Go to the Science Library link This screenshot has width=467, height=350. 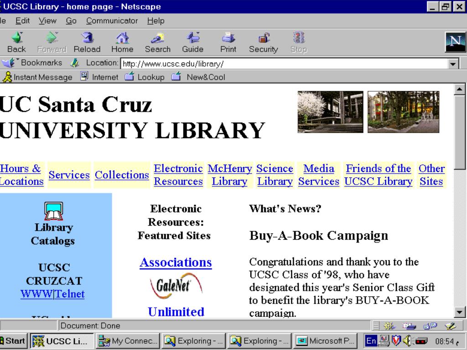point(275,175)
